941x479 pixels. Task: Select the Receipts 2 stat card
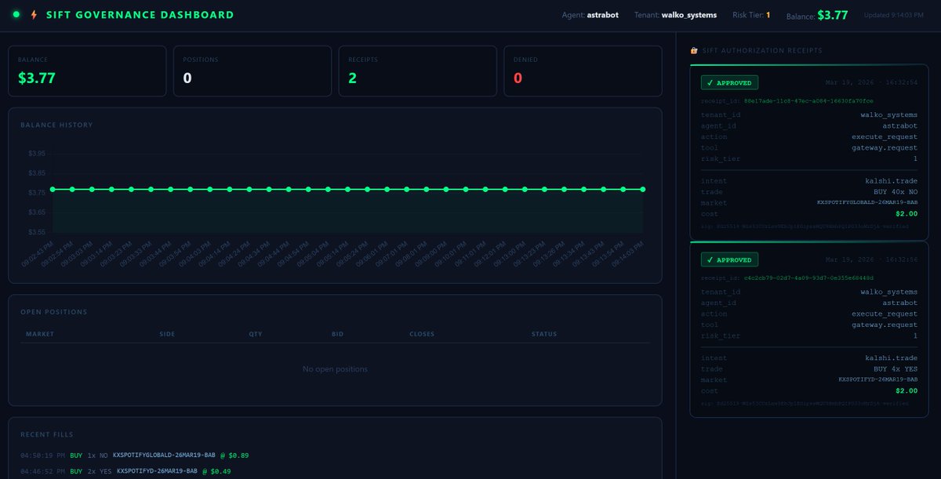click(x=418, y=71)
